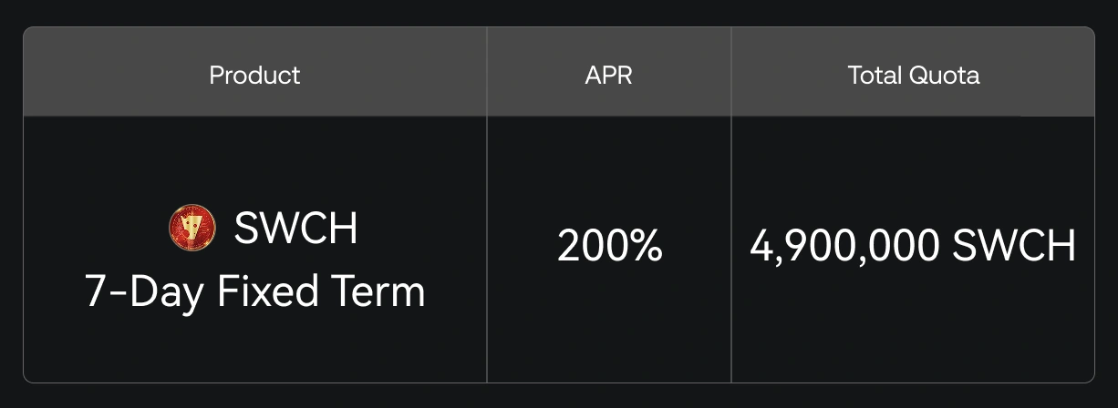The image size is (1118, 408).
Task: Click the letter "A" in the APR header
Action: tap(593, 75)
